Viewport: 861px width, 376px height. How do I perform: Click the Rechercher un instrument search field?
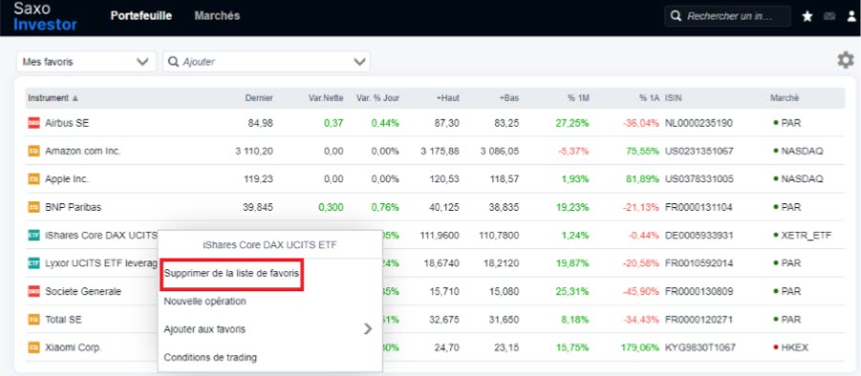(727, 16)
